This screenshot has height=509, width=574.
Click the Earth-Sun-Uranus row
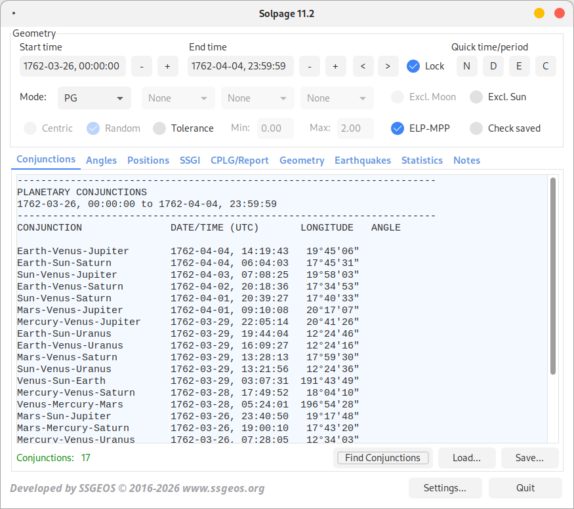tap(188, 333)
